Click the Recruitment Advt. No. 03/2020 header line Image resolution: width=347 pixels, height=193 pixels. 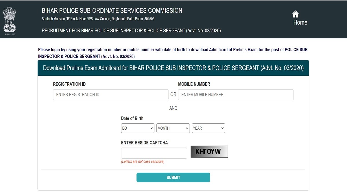pos(131,31)
